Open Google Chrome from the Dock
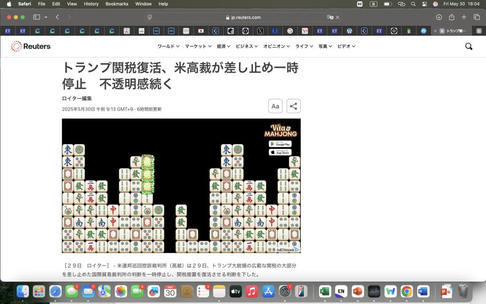486x304 pixels. click(x=406, y=291)
